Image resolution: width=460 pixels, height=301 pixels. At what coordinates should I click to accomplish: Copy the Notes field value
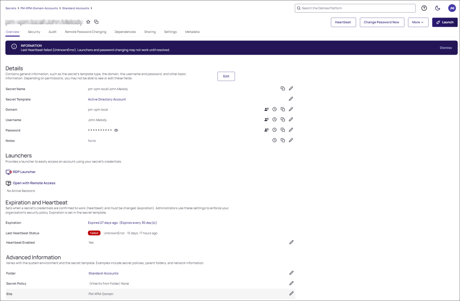click(283, 140)
